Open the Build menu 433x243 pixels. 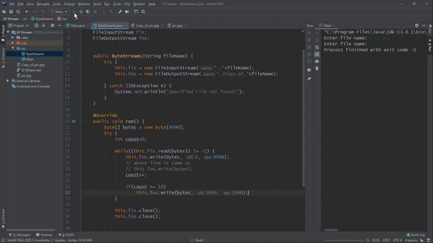tap(97, 4)
